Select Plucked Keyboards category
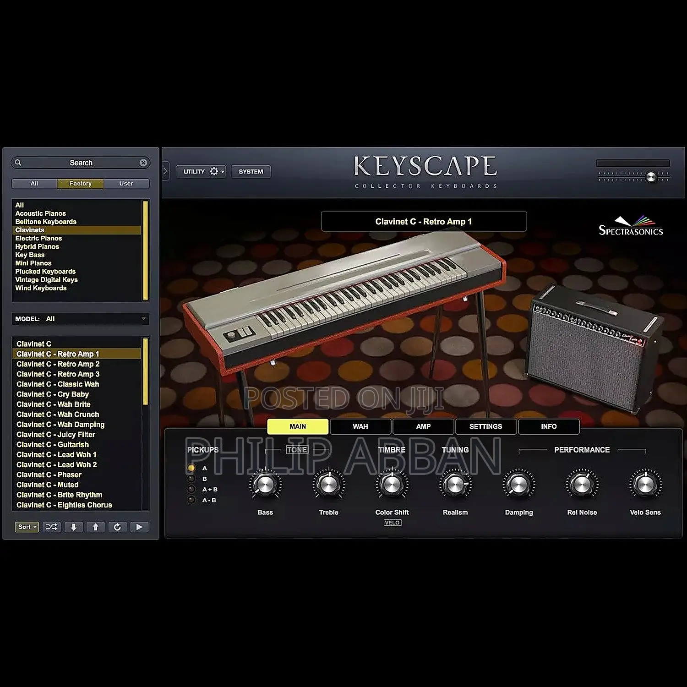Image resolution: width=687 pixels, height=687 pixels. (x=76, y=271)
